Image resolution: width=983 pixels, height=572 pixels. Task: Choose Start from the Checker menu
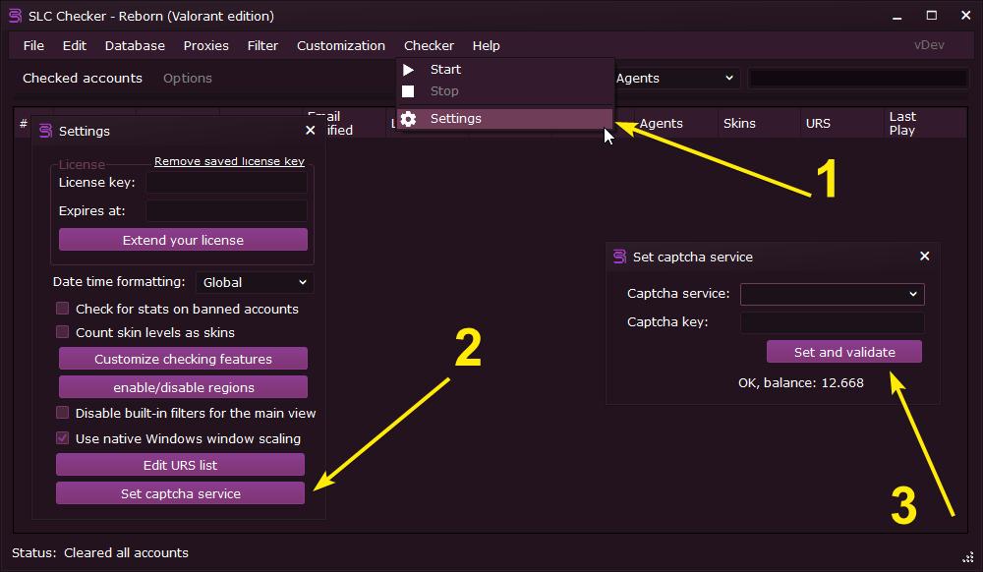tap(504, 70)
